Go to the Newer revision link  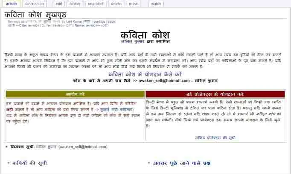(x=87, y=26)
